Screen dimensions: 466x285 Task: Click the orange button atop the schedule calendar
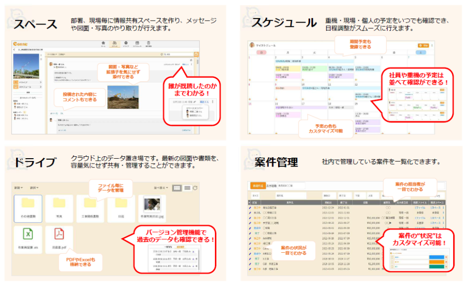423,46
